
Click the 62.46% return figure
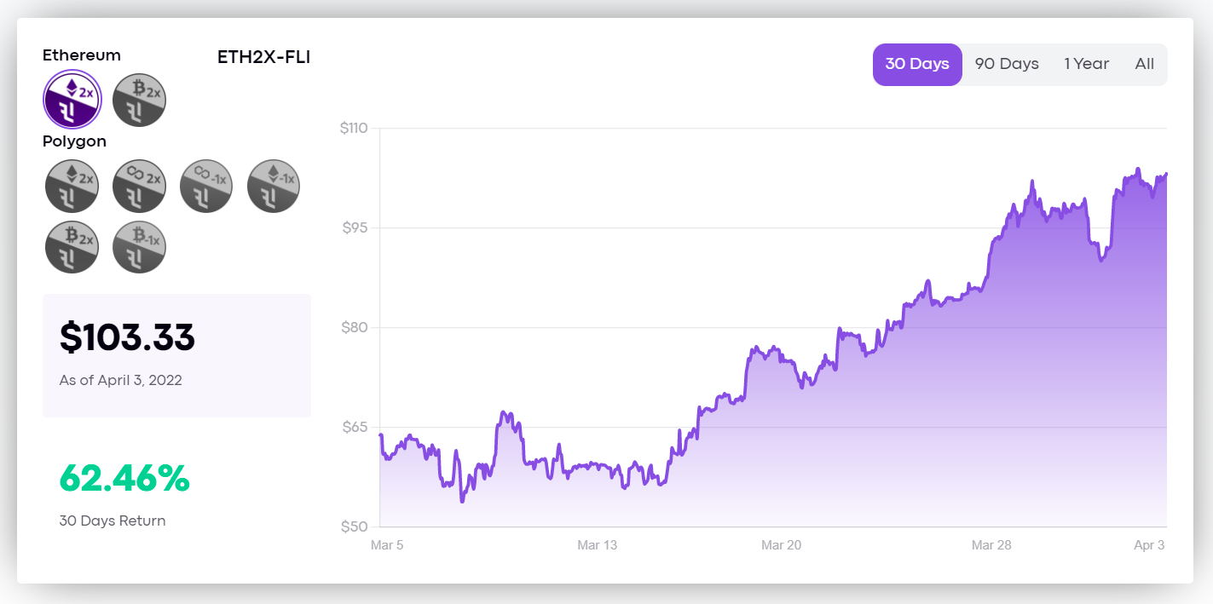tap(124, 479)
